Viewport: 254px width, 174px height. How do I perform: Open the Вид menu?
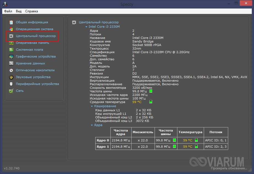(19, 11)
